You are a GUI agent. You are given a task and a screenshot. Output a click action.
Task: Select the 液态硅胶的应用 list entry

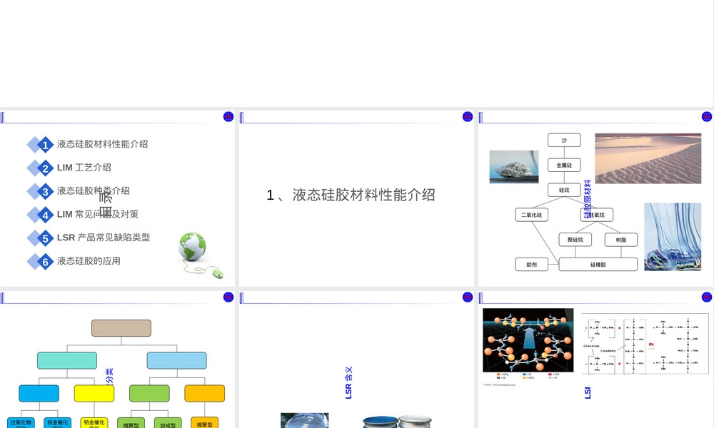(x=89, y=261)
